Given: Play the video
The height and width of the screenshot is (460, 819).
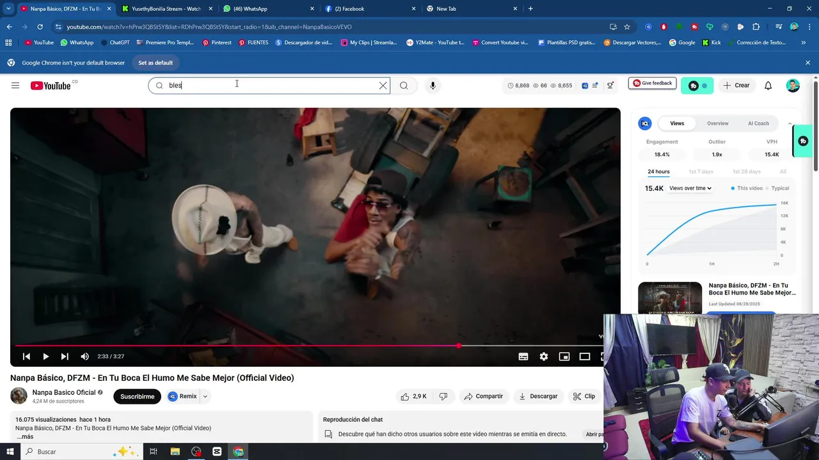Looking at the screenshot, I should (45, 356).
